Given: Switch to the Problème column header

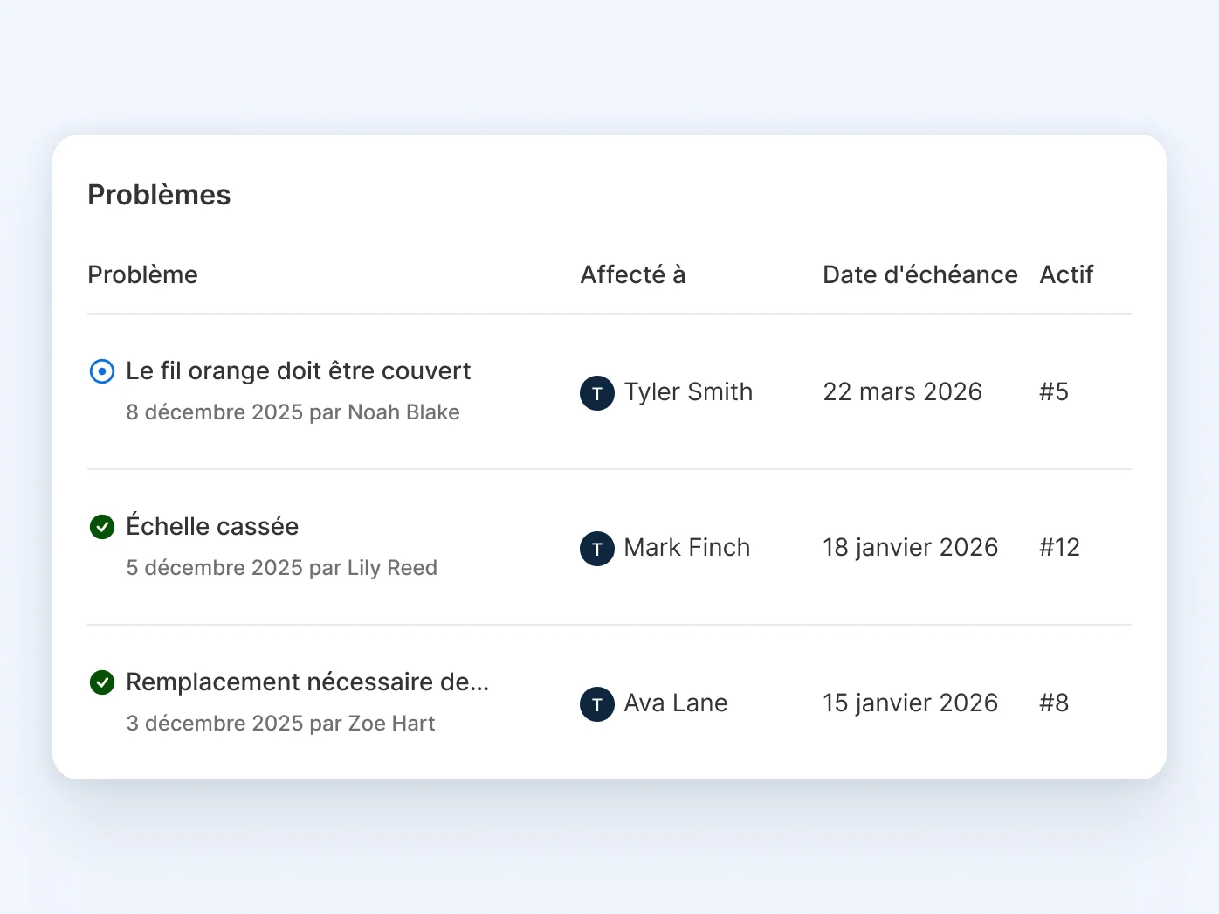Looking at the screenshot, I should tap(142, 274).
